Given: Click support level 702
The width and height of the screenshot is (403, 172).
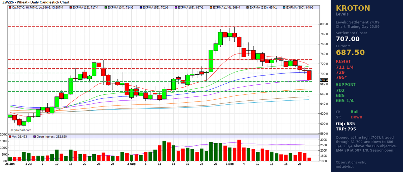Looking at the screenshot, I should 340,90.
